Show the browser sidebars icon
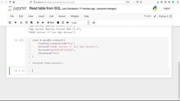 point(165,2)
